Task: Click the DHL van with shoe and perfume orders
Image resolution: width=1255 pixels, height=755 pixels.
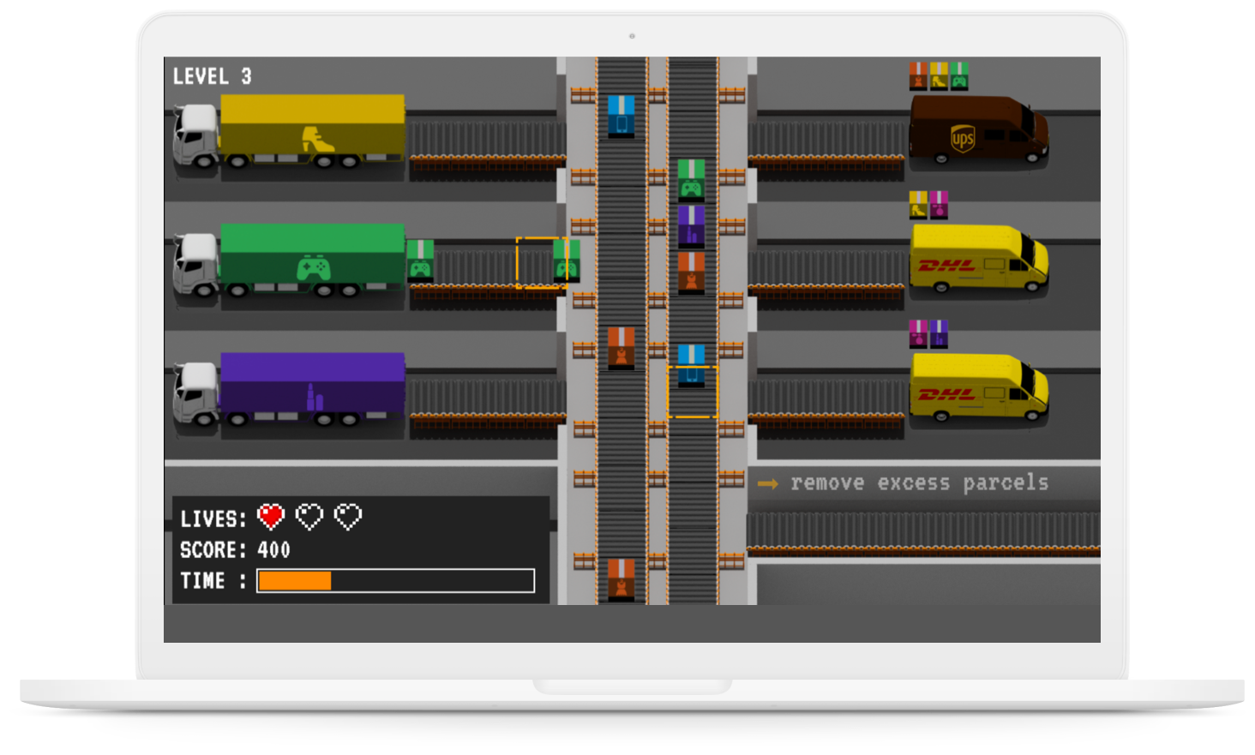Action: (977, 260)
